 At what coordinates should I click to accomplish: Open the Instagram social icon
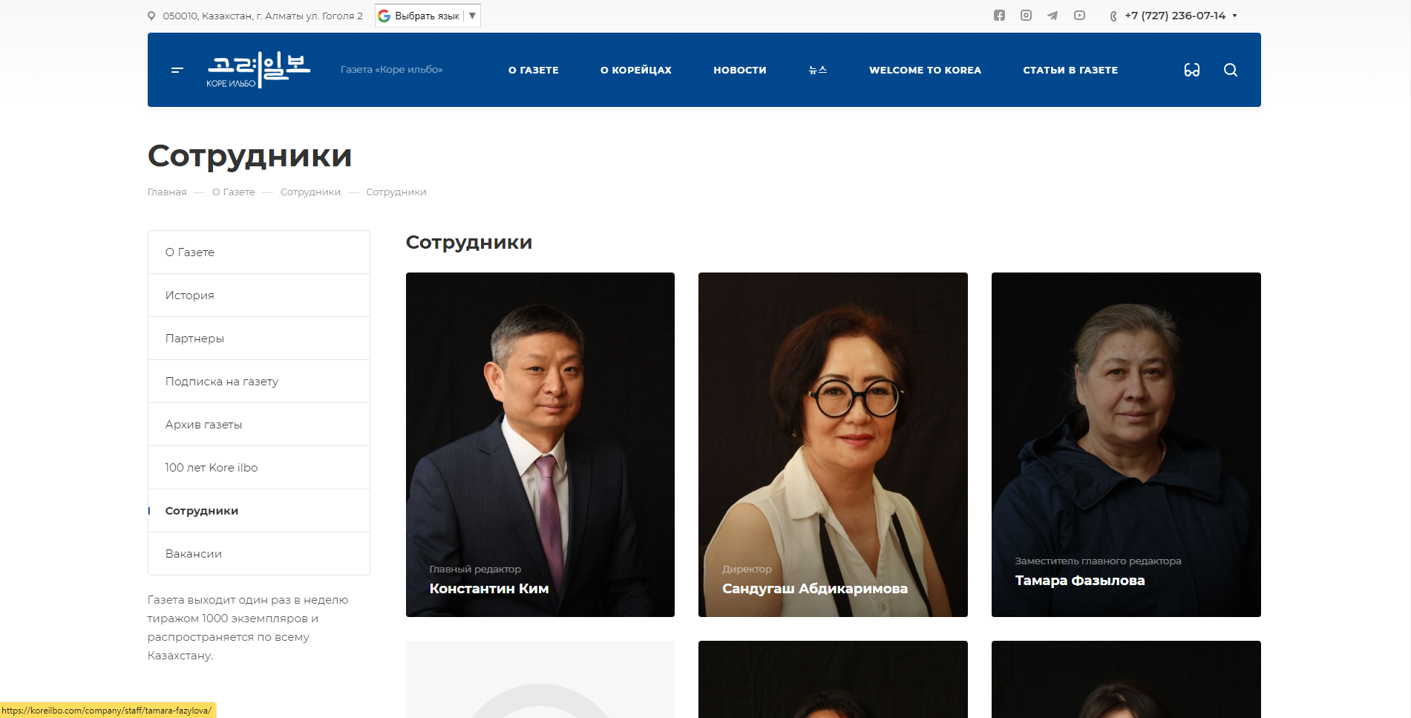coord(1026,16)
